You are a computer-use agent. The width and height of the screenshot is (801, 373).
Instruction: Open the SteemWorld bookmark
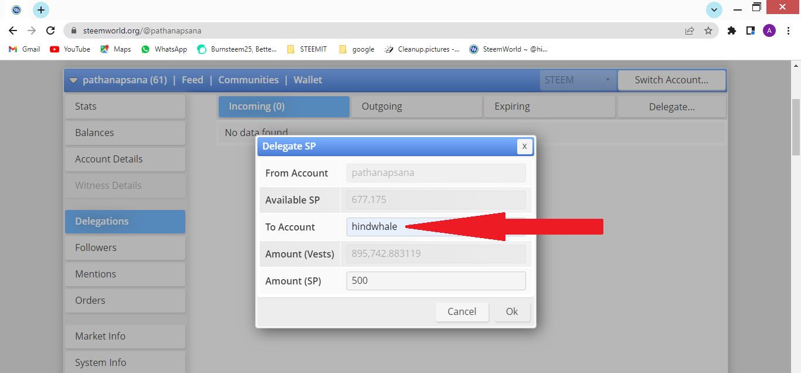[508, 49]
